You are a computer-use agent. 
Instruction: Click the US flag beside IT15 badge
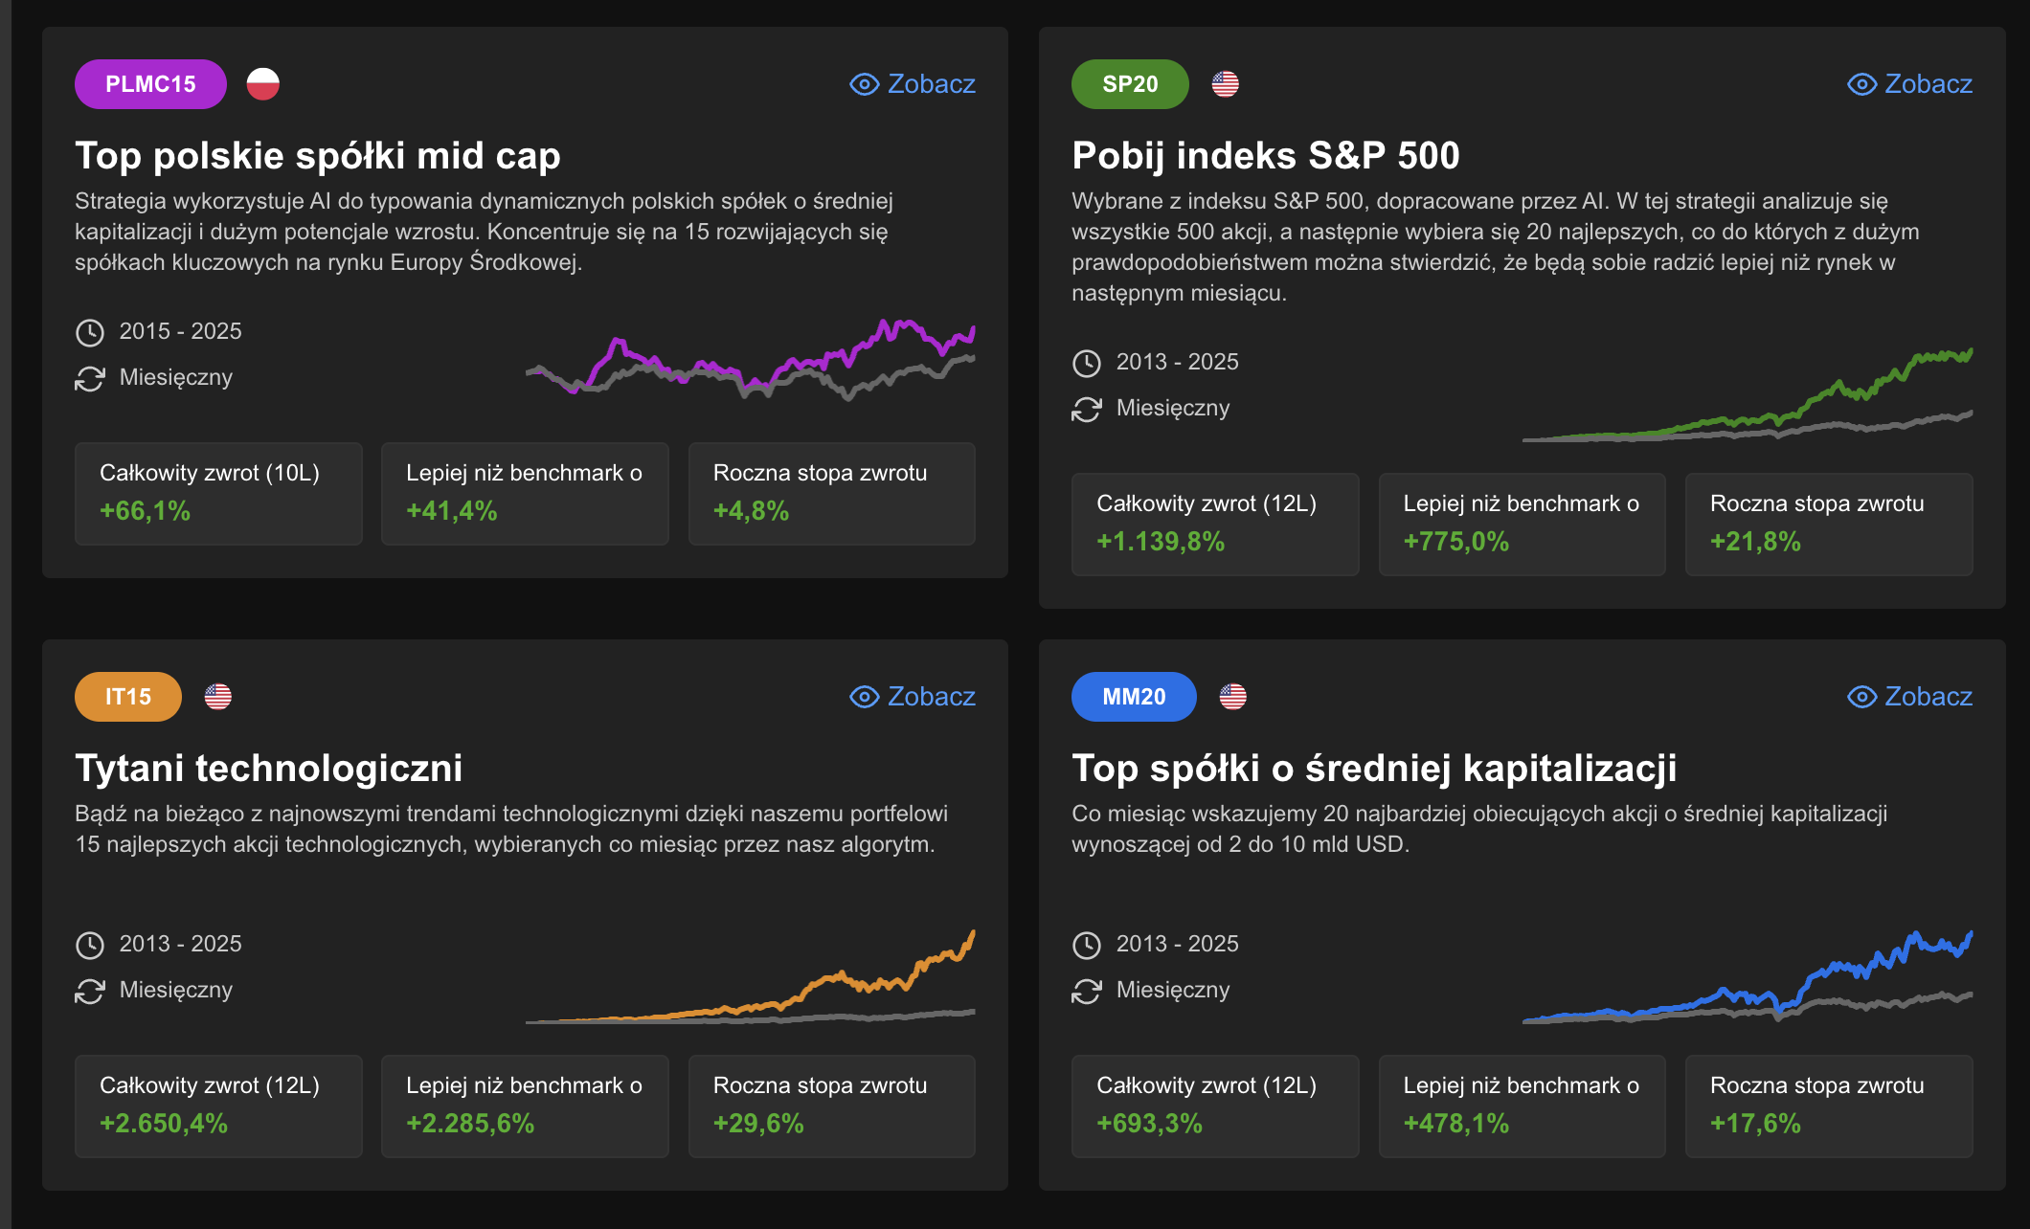tap(218, 697)
